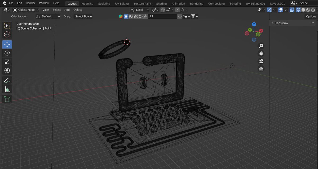The height and width of the screenshot is (169, 318).
Task: Switch to the Shading workspace tab
Action: pos(161,4)
